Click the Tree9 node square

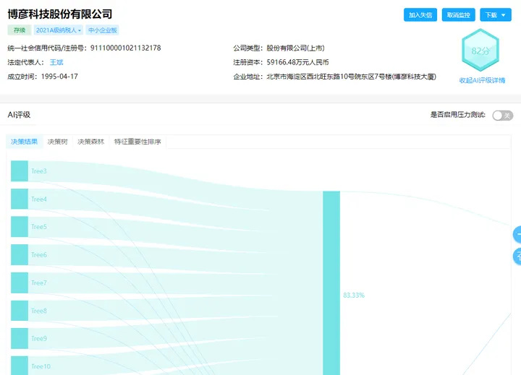pos(20,338)
